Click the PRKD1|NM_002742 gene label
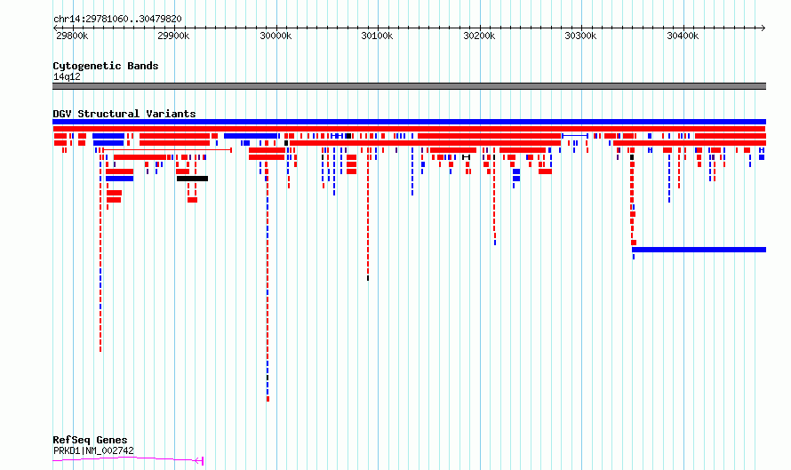791x470 pixels. 93,450
